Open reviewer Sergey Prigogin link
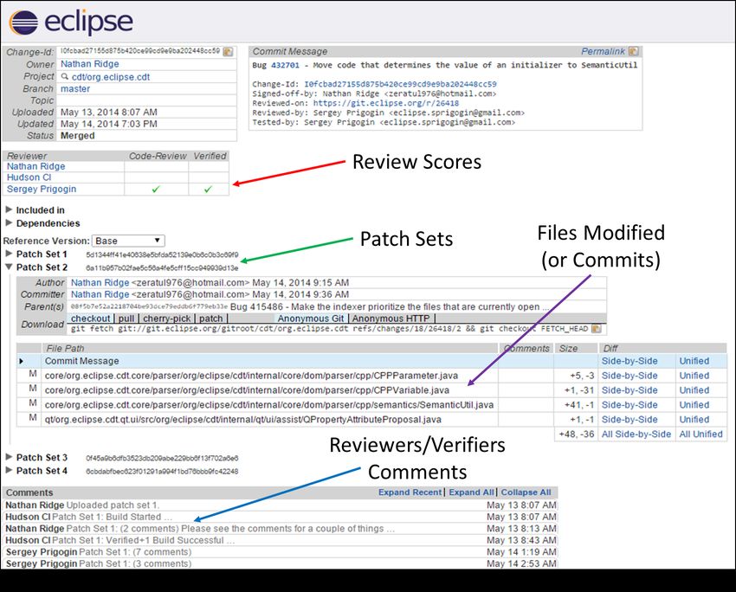Screen dimensions: 736x592 coord(42,189)
